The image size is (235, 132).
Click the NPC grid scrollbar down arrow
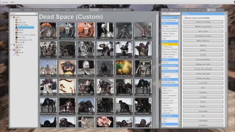pyautogui.click(x=157, y=126)
